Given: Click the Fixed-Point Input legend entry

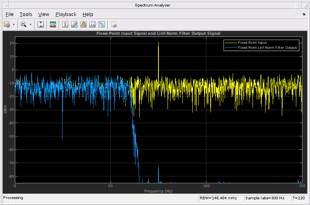Looking at the screenshot, I should (252, 42).
